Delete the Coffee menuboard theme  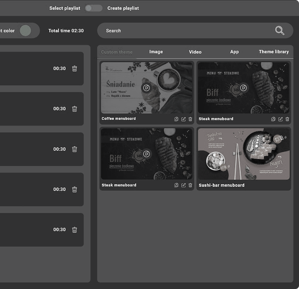pos(190,119)
